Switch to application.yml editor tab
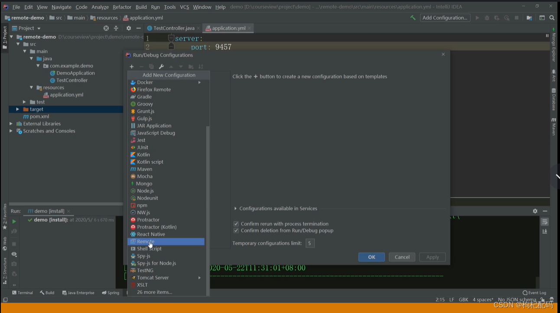Viewport: 560px width, 313px height. pyautogui.click(x=228, y=28)
